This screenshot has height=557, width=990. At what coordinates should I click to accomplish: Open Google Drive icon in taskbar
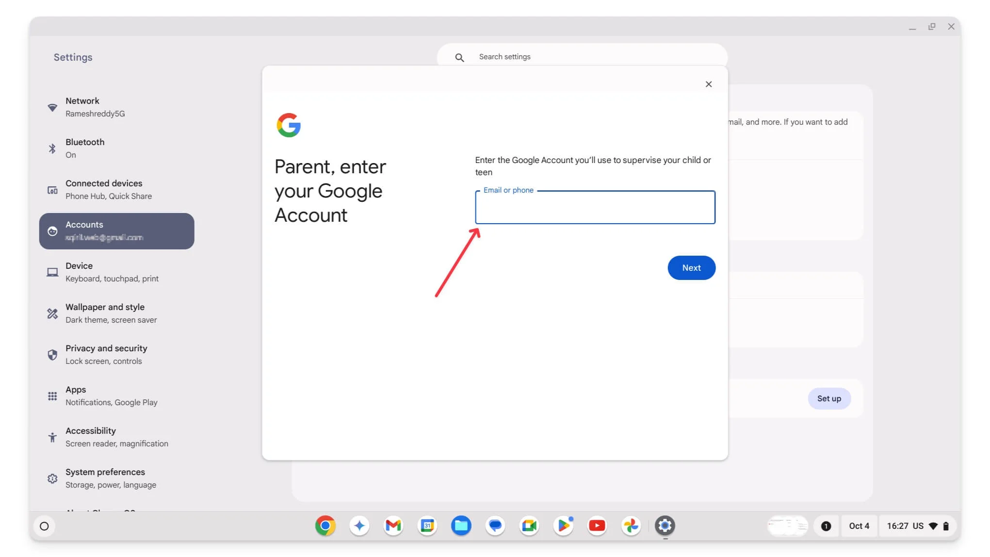click(461, 525)
